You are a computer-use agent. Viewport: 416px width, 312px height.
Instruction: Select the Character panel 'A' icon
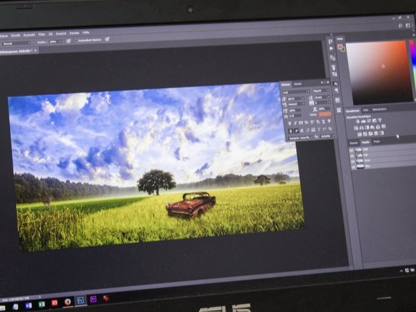coord(335,83)
